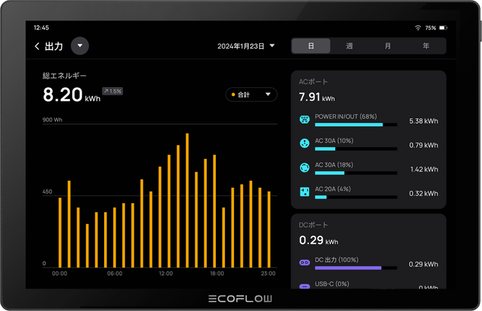Select the tallest bar in the chart

click(187, 200)
